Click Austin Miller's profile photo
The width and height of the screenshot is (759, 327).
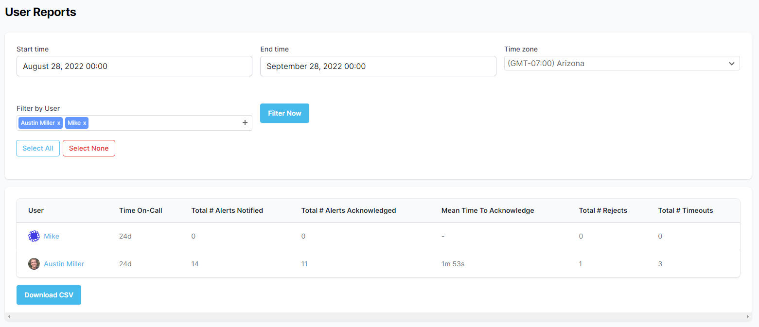click(x=34, y=264)
